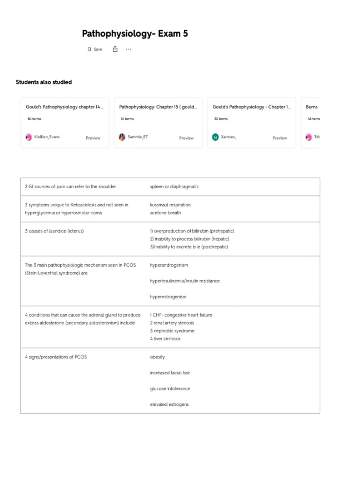Click Sammie_E7 profile avatar
340x482 pixels.
click(122, 137)
